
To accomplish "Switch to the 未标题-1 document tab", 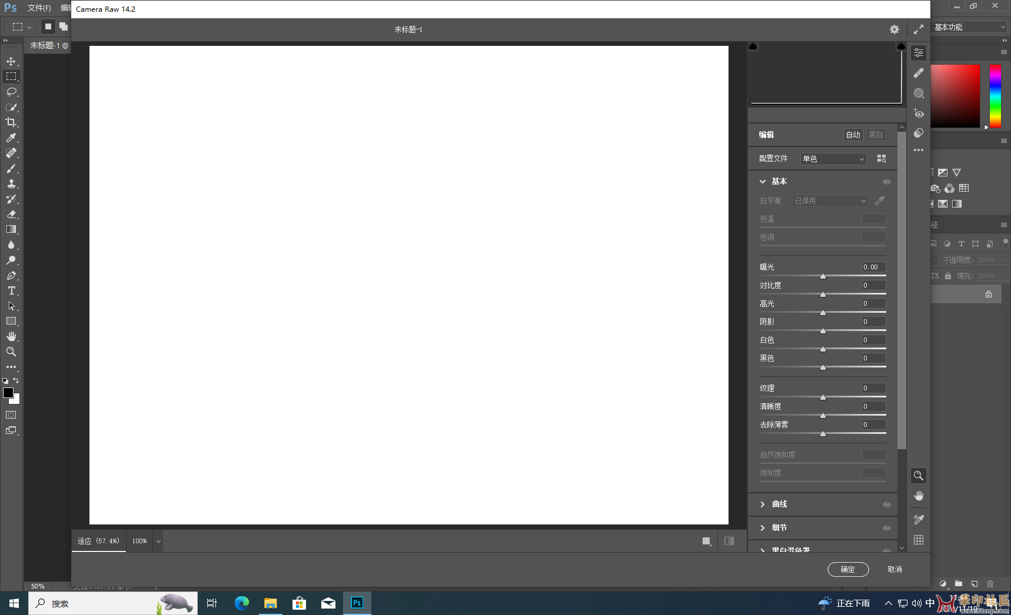I will pos(48,45).
